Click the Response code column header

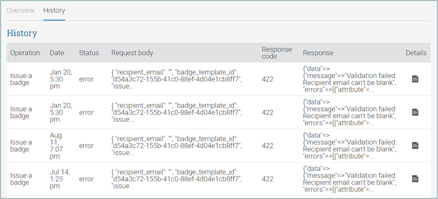tap(277, 53)
